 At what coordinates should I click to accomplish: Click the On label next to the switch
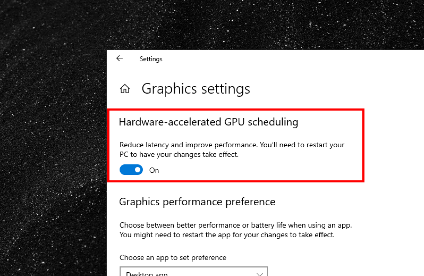(x=154, y=170)
